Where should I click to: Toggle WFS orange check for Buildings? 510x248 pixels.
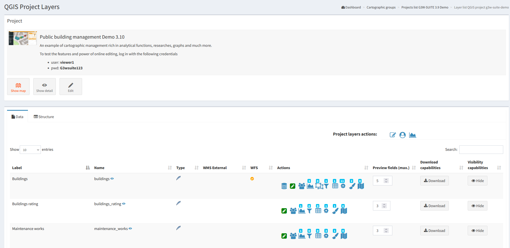[x=252, y=179]
